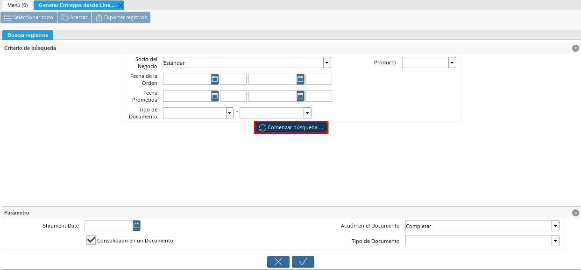Toggle Consolidado en un Documento checkbox
Image resolution: width=581 pixels, height=270 pixels.
click(x=91, y=241)
